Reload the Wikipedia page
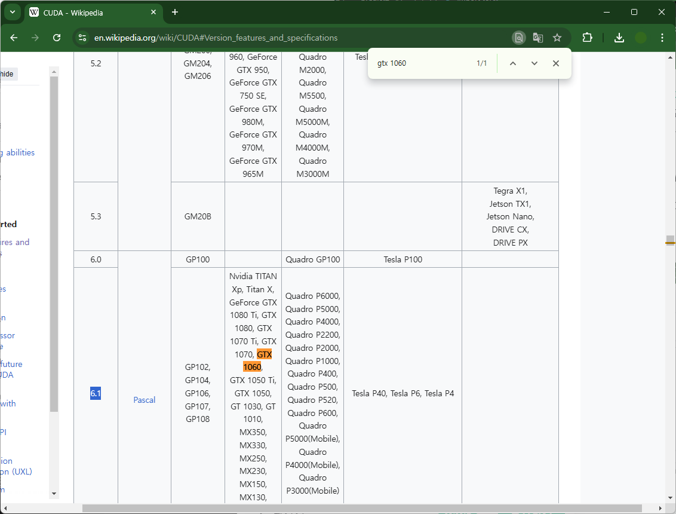This screenshot has width=676, height=514. pos(57,38)
